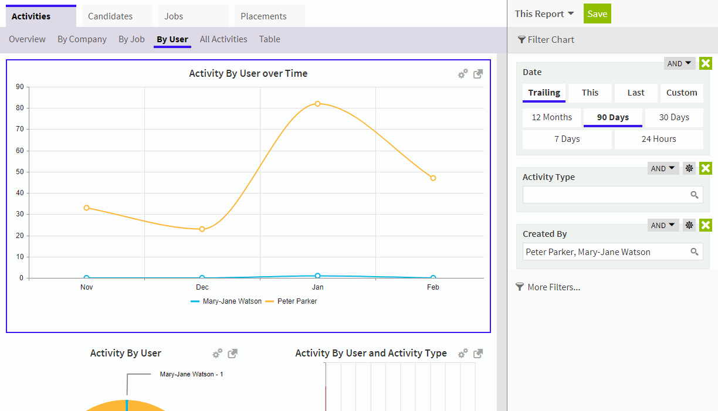Click the green Save button
The width and height of the screenshot is (718, 411).
click(x=597, y=14)
